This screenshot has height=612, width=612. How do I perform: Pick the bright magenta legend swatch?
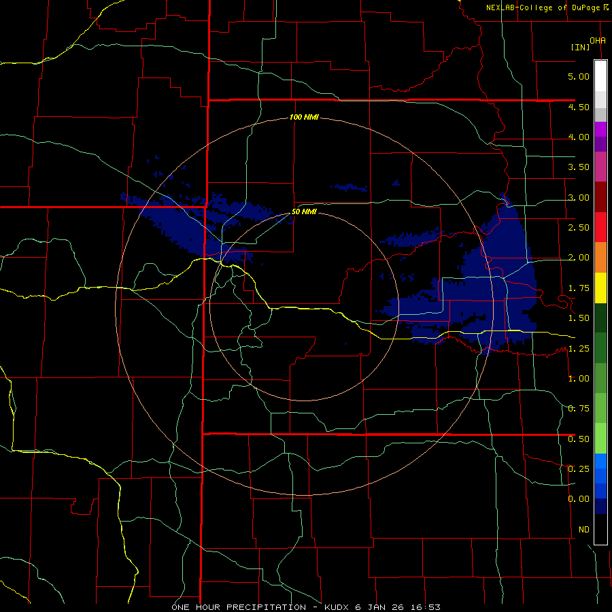(600, 129)
